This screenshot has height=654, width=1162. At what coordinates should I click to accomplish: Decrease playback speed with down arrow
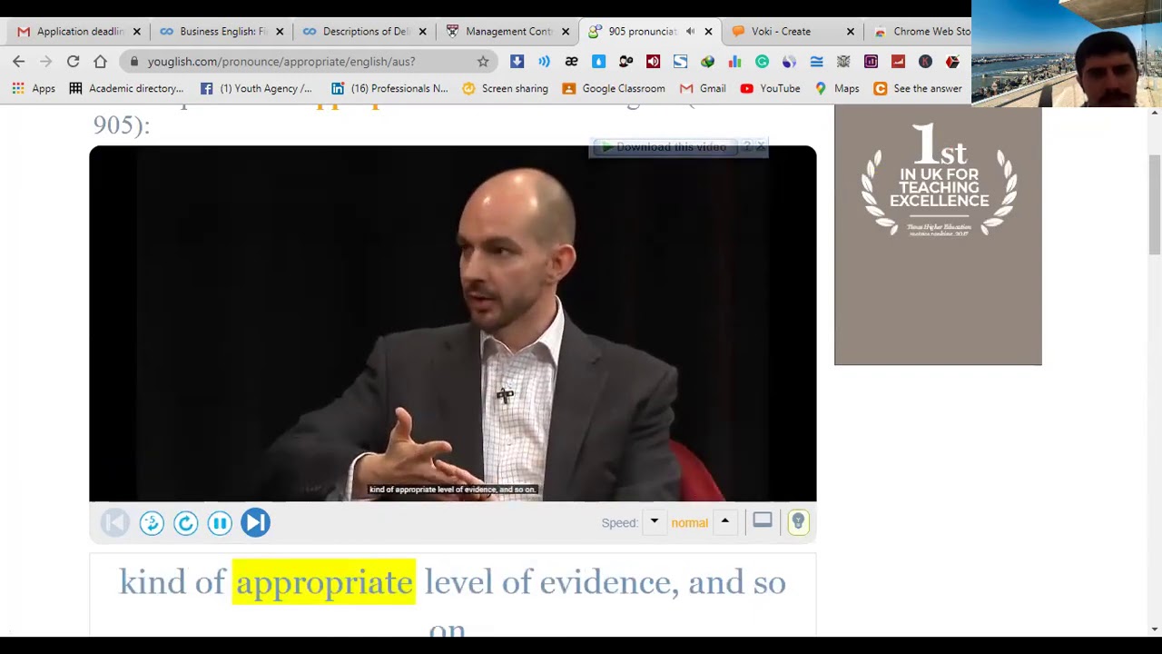(x=654, y=521)
